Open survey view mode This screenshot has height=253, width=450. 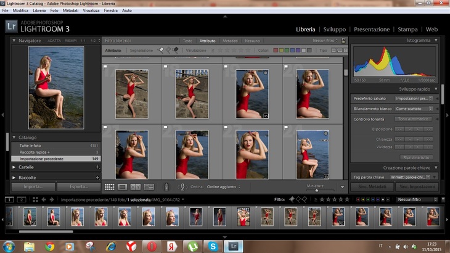[x=149, y=187]
